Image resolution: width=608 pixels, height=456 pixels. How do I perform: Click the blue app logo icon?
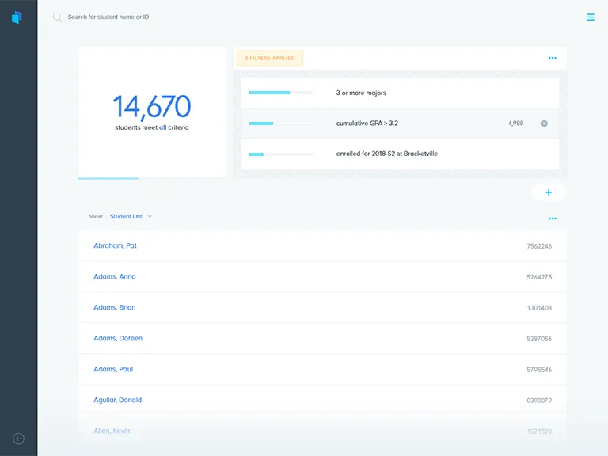pos(17,17)
